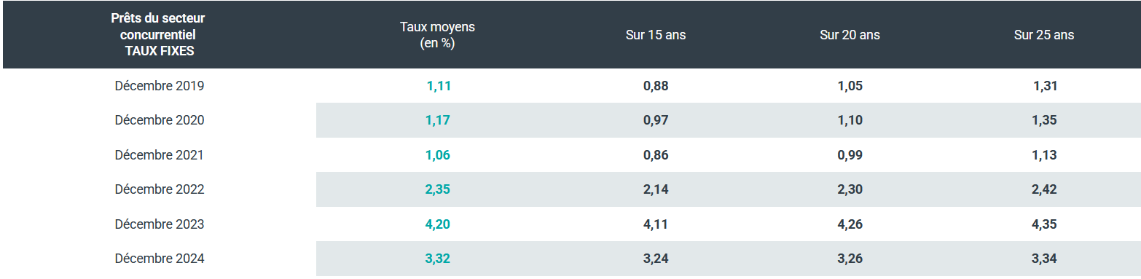
Task: Select the teal 4,20 average rate
Action: (x=438, y=224)
